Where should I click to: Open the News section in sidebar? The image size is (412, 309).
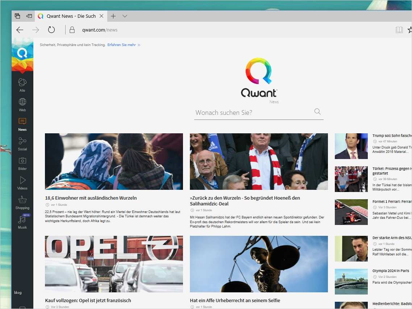(22, 124)
